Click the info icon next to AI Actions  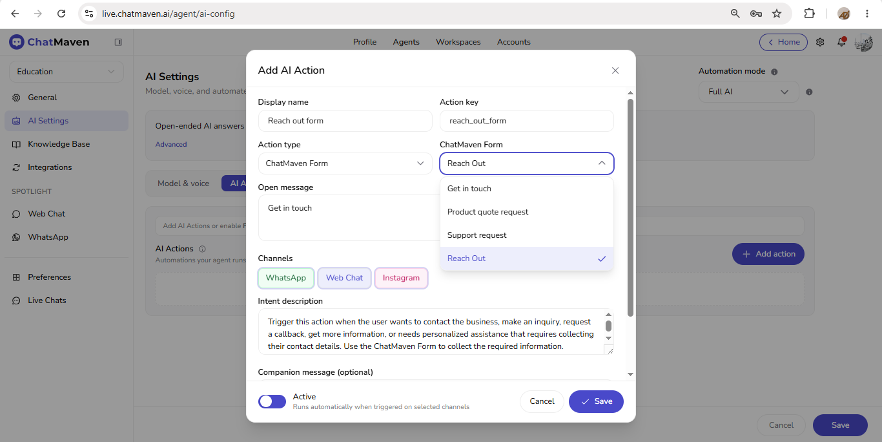pos(202,249)
